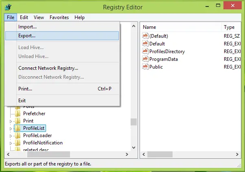Click the Prefetcher folder icon
Viewport: 245px width, 172px height.
pyautogui.click(x=18, y=114)
